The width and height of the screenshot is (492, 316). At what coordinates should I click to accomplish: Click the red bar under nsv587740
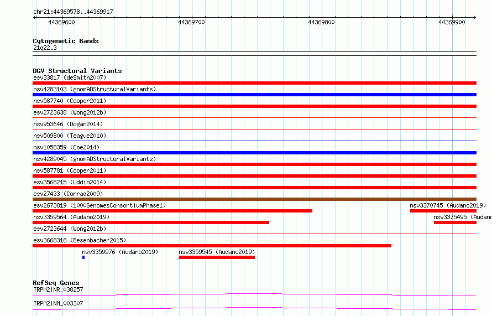point(254,106)
